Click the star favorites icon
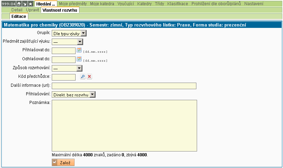This screenshot has width=283, height=168. coord(30,4)
